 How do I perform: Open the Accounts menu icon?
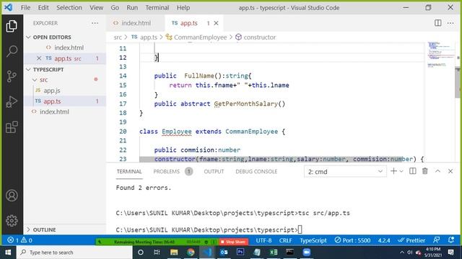point(12,196)
